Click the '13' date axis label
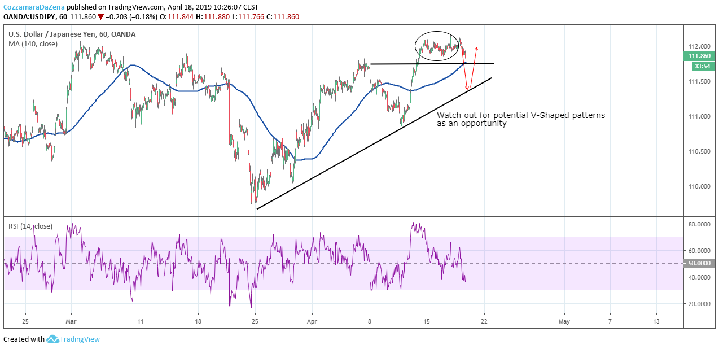This screenshot has width=719, height=349. click(x=656, y=321)
